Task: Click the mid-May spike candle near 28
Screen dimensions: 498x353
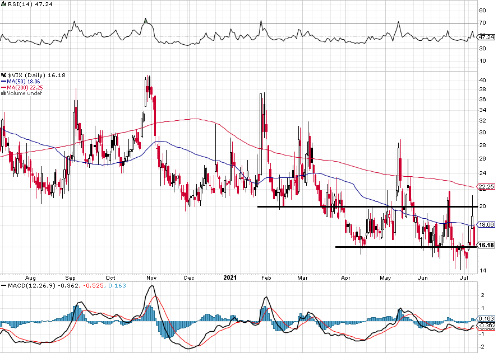Action: coord(398,168)
